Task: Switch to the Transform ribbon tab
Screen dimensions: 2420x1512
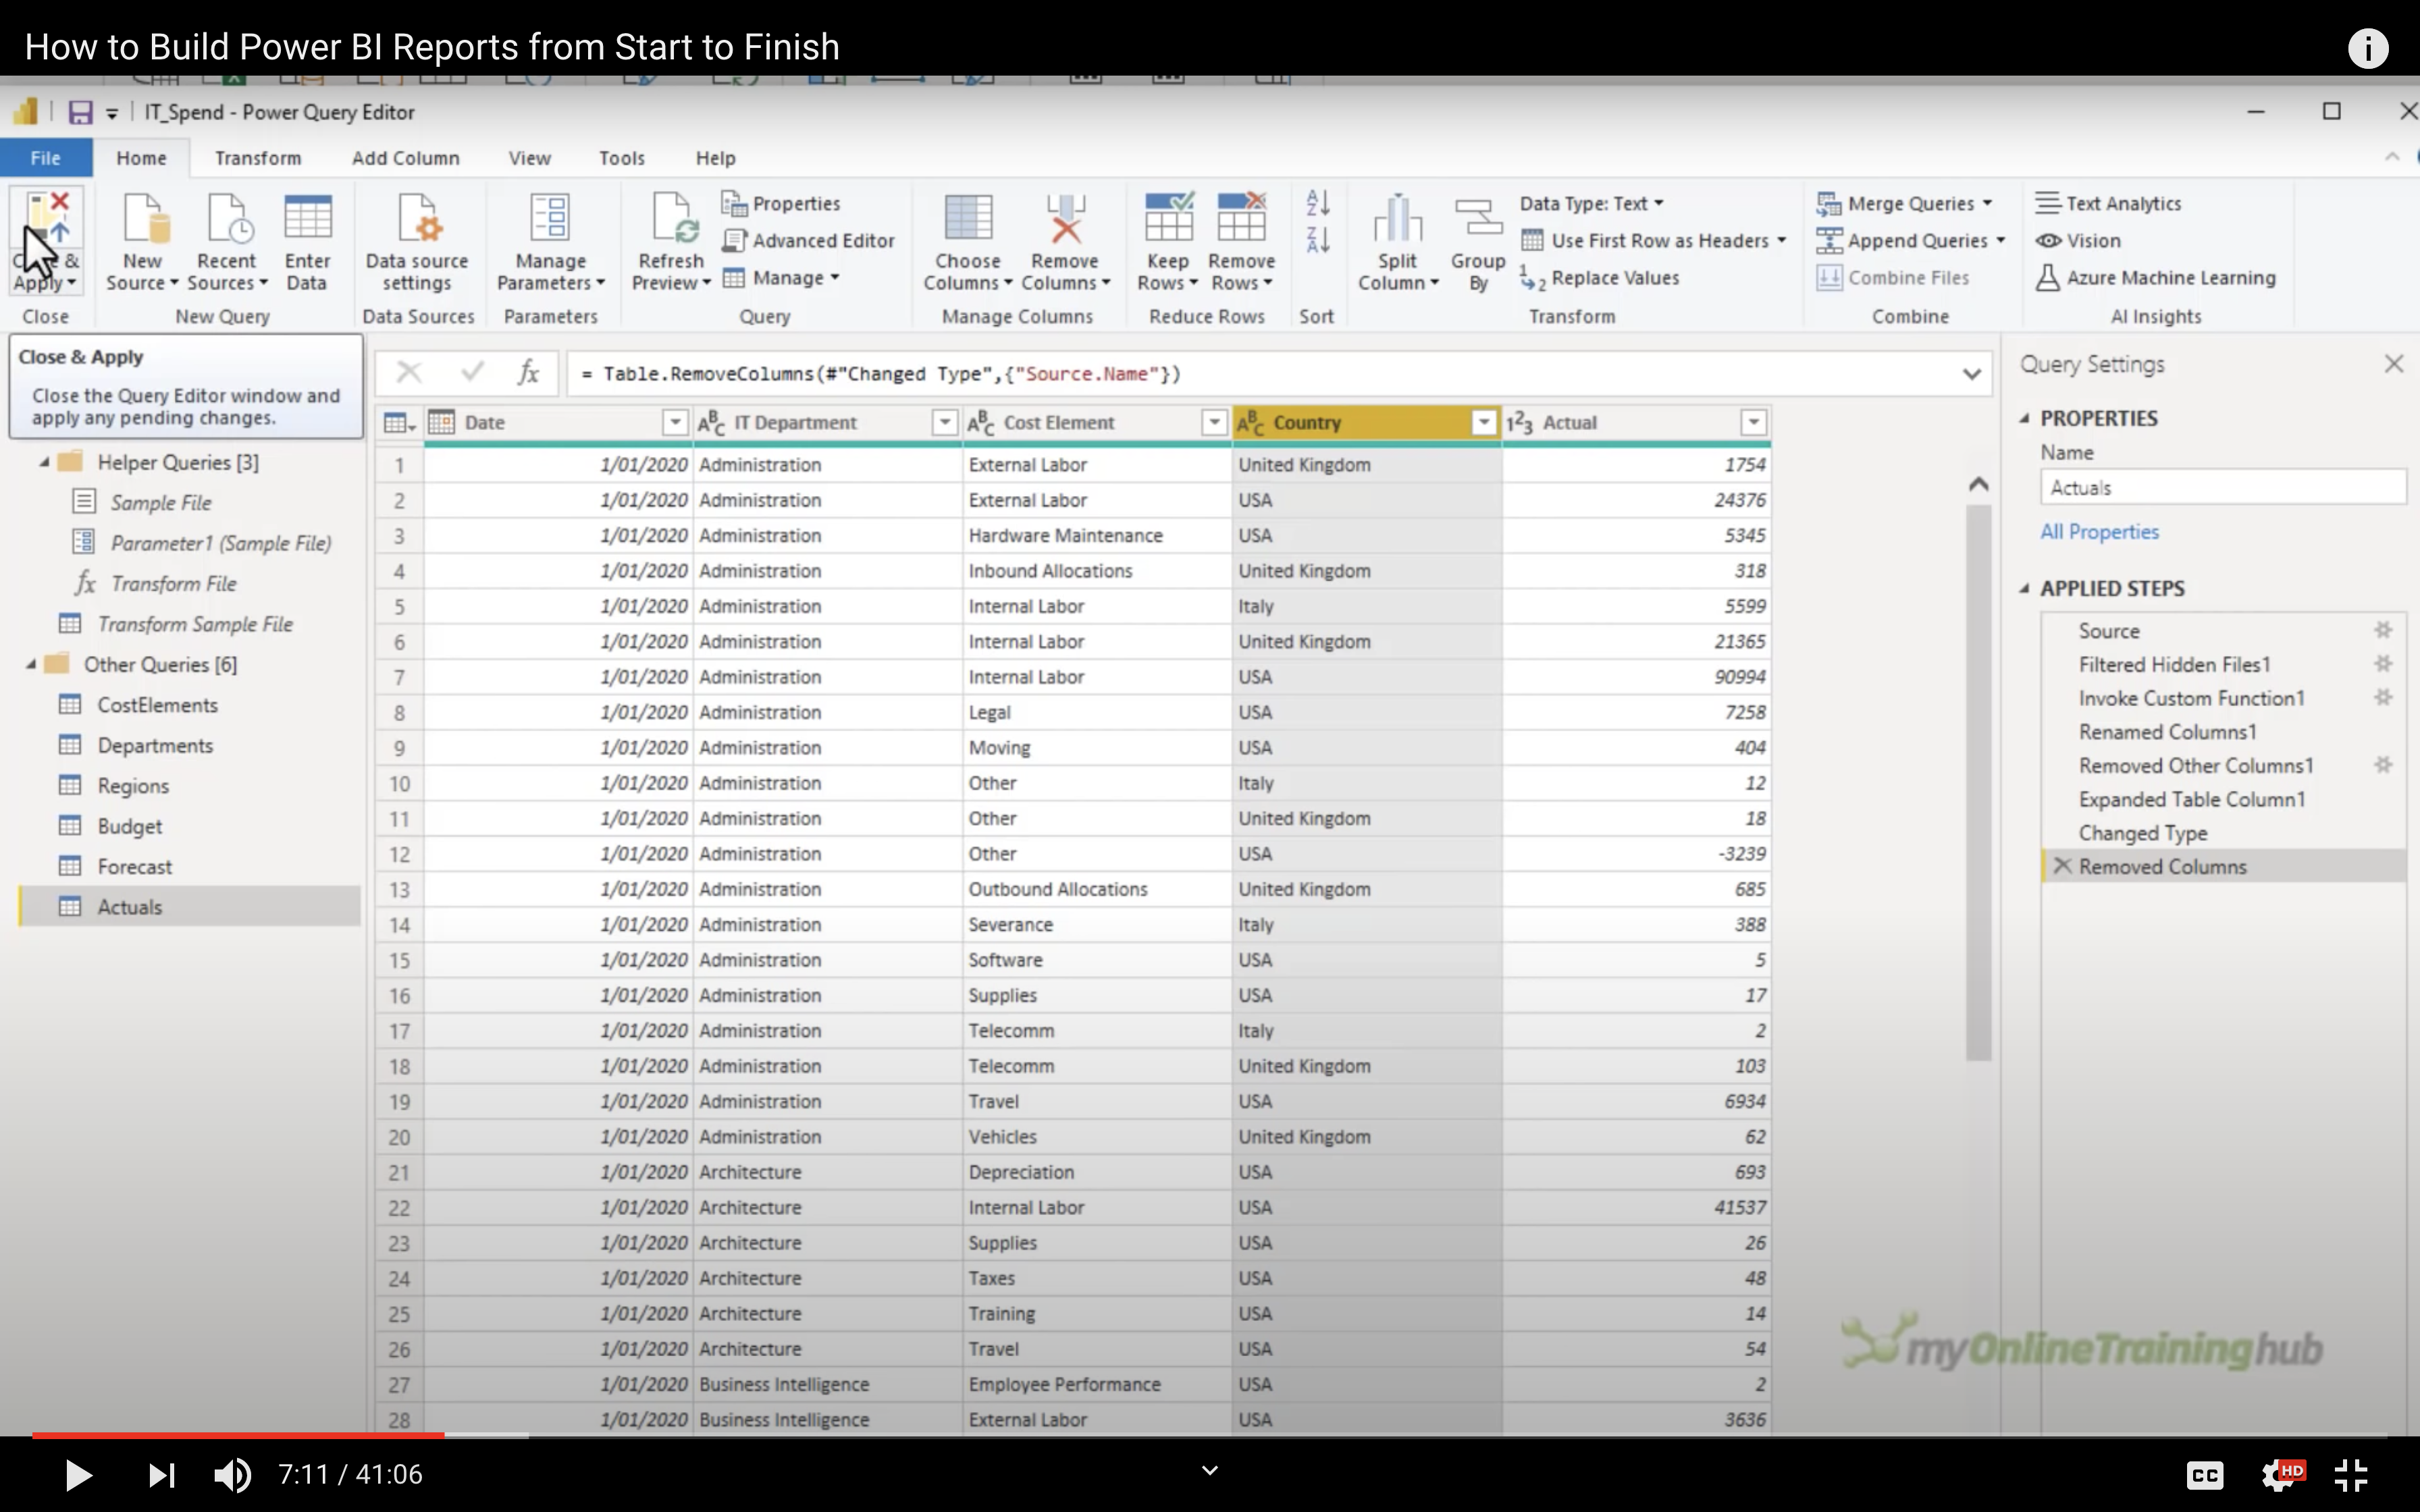Action: click(x=257, y=158)
